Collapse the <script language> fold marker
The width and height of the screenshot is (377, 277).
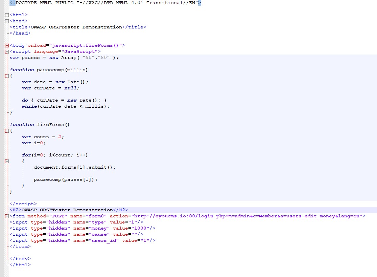(7, 51)
